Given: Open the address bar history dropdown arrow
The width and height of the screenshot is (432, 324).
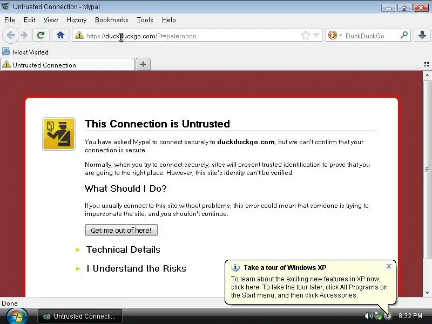Looking at the screenshot, I should [x=316, y=35].
